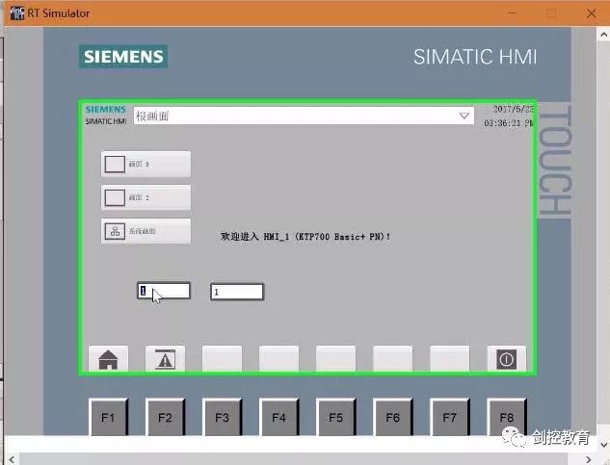610x465 pixels.
Task: Close the RT Simulator window
Action: pos(592,13)
